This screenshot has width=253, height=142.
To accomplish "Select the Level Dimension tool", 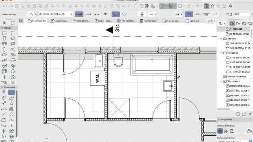I will [x=4, y=98].
